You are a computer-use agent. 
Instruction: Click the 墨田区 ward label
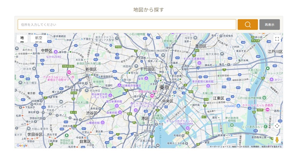pyautogui.click(x=201, y=46)
